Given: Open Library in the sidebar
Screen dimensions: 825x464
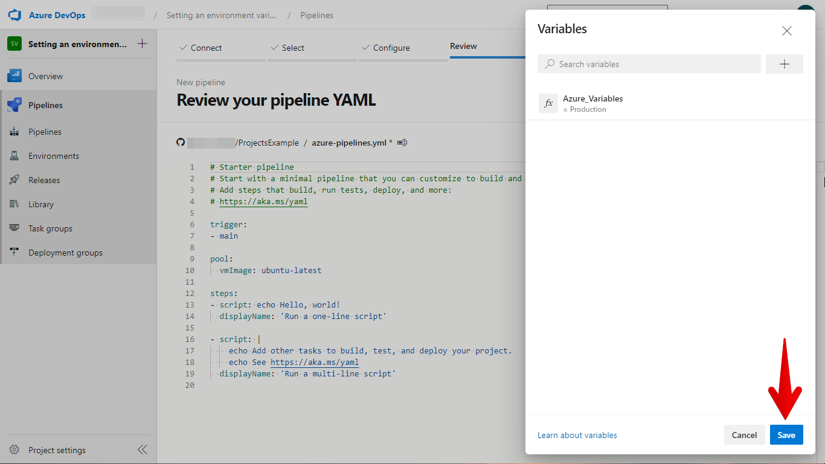Looking at the screenshot, I should (x=40, y=204).
